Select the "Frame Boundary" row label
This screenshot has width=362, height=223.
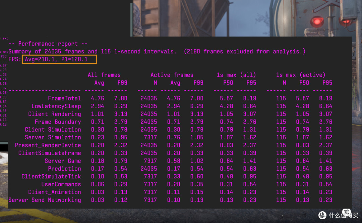click(x=58, y=122)
